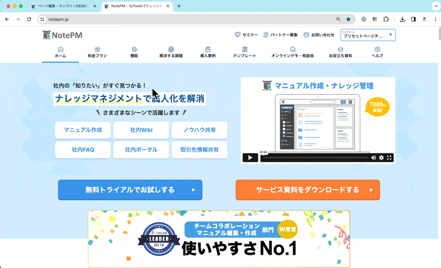Click the NotePM profile avatar icon

[424, 19]
